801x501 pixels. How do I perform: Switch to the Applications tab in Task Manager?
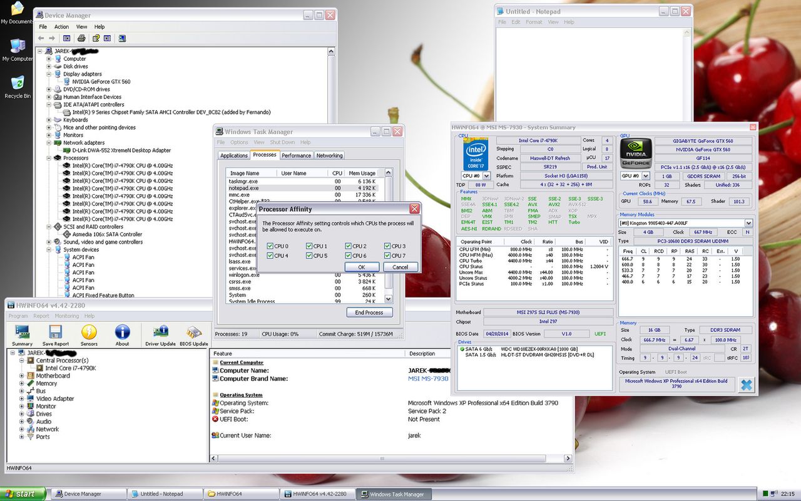click(x=234, y=155)
